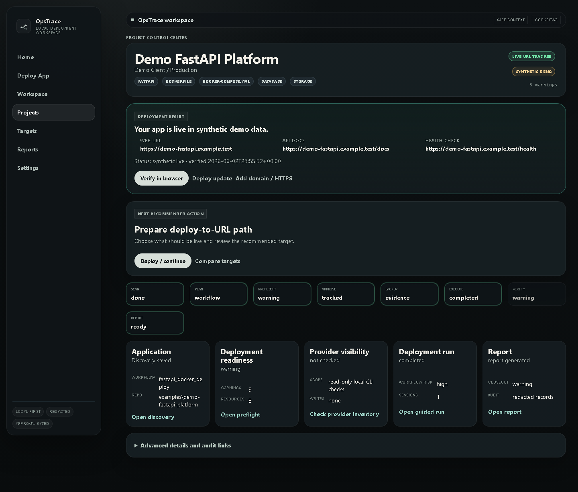
Task: Click Add domain / HTTPS
Action: click(264, 178)
